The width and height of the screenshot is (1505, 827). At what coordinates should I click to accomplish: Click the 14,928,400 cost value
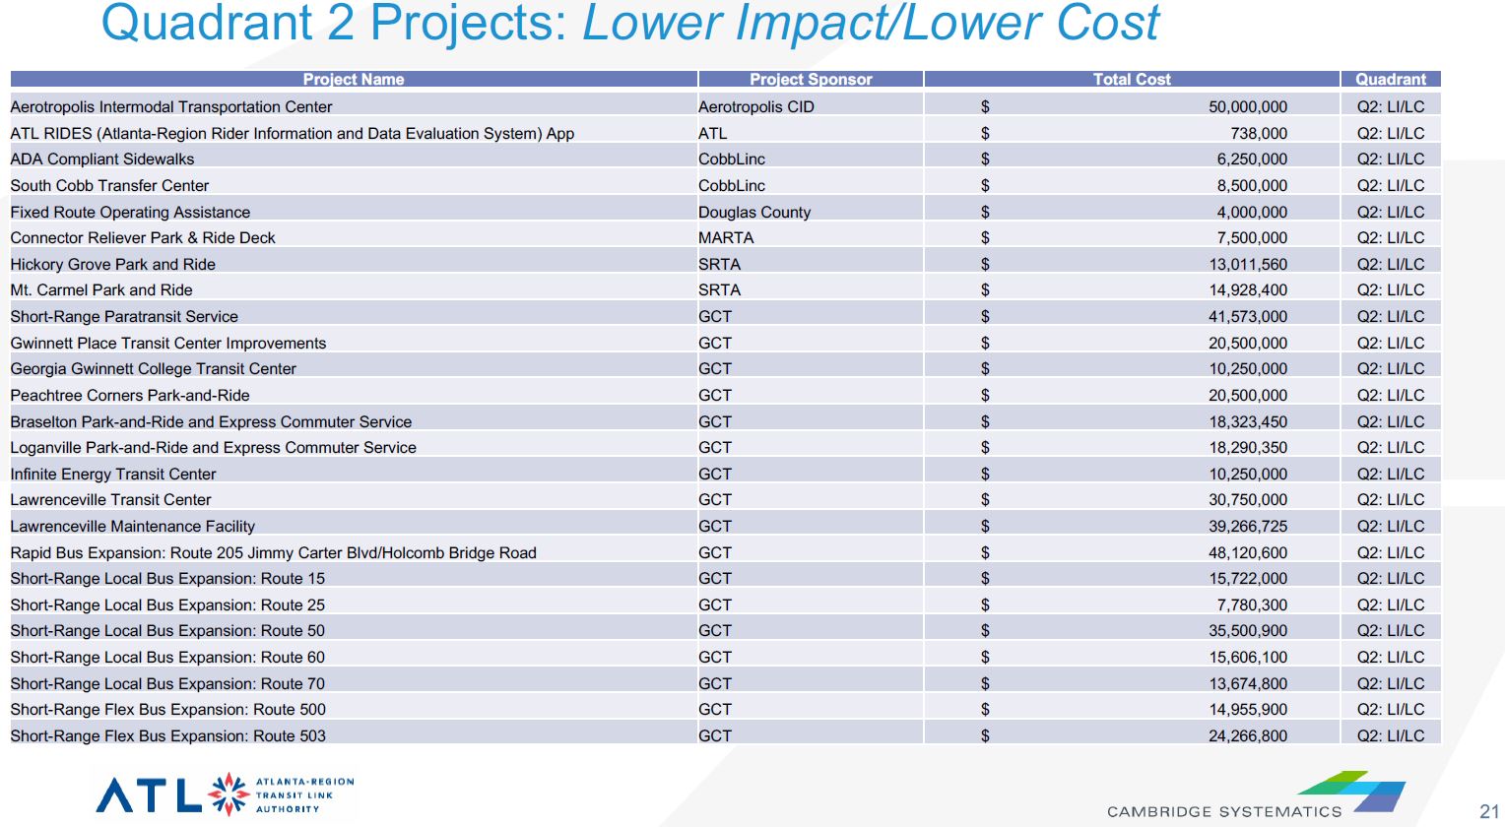pyautogui.click(x=1248, y=289)
